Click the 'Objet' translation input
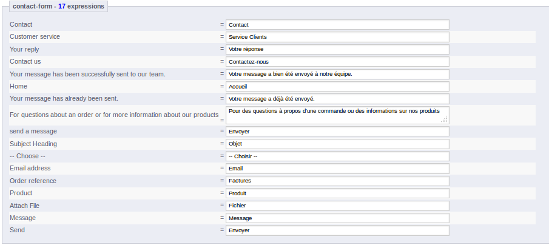The width and height of the screenshot is (549, 248). (x=337, y=144)
